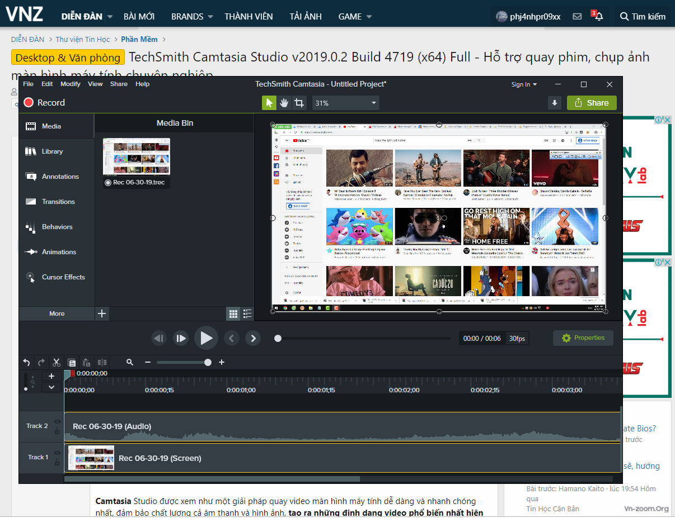
Task: Click the green Share button
Action: tap(592, 103)
